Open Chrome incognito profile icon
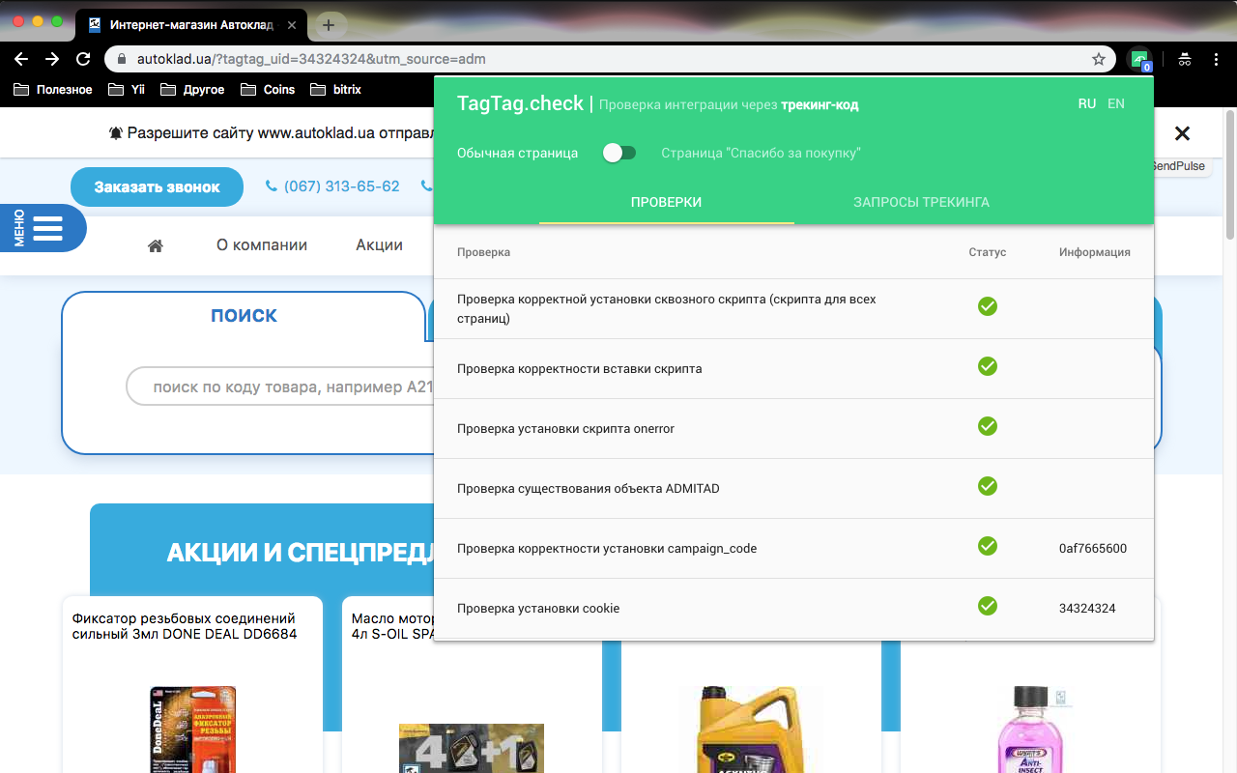Screen dimensions: 1237x773 pos(1184,59)
